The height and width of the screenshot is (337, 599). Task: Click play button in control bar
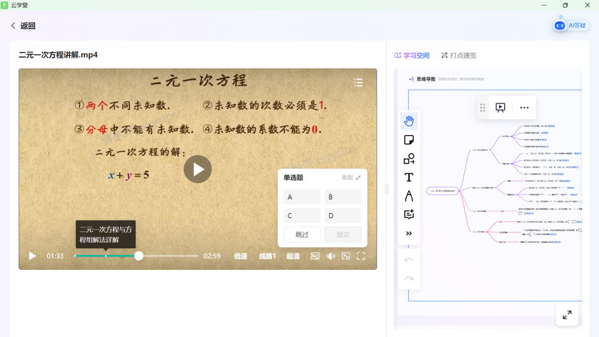pos(33,256)
